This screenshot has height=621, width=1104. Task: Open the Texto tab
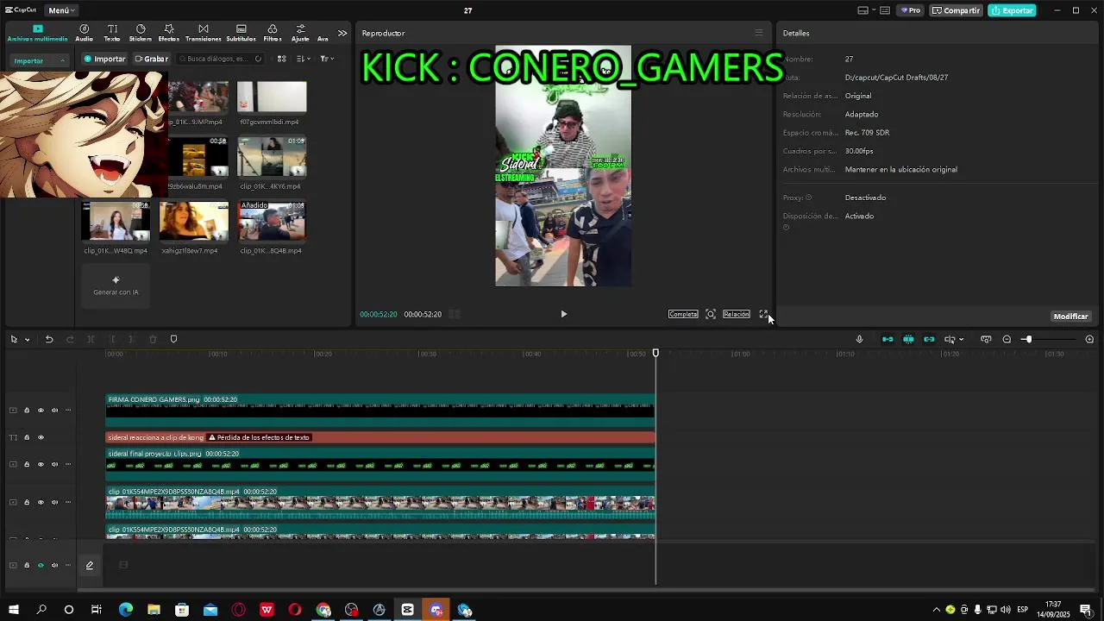click(x=112, y=33)
